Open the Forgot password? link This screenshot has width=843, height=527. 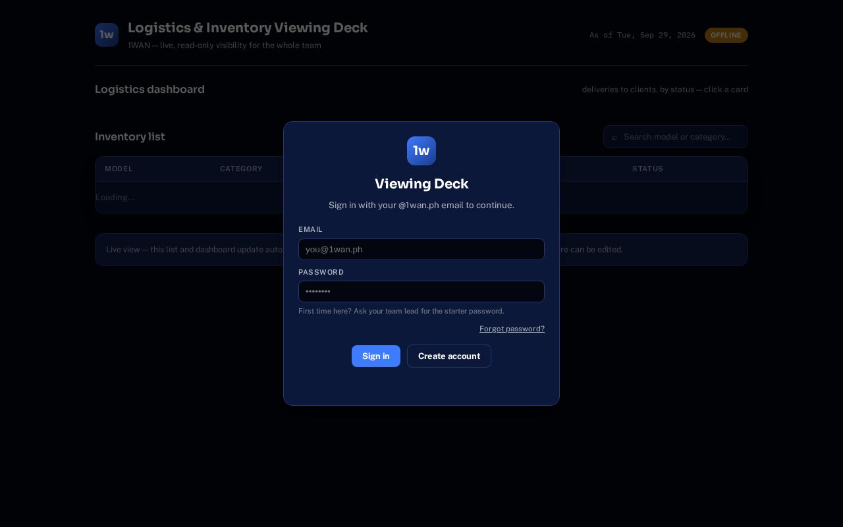point(512,329)
